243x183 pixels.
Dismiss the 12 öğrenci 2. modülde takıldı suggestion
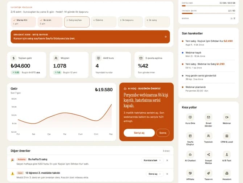(167, 174)
